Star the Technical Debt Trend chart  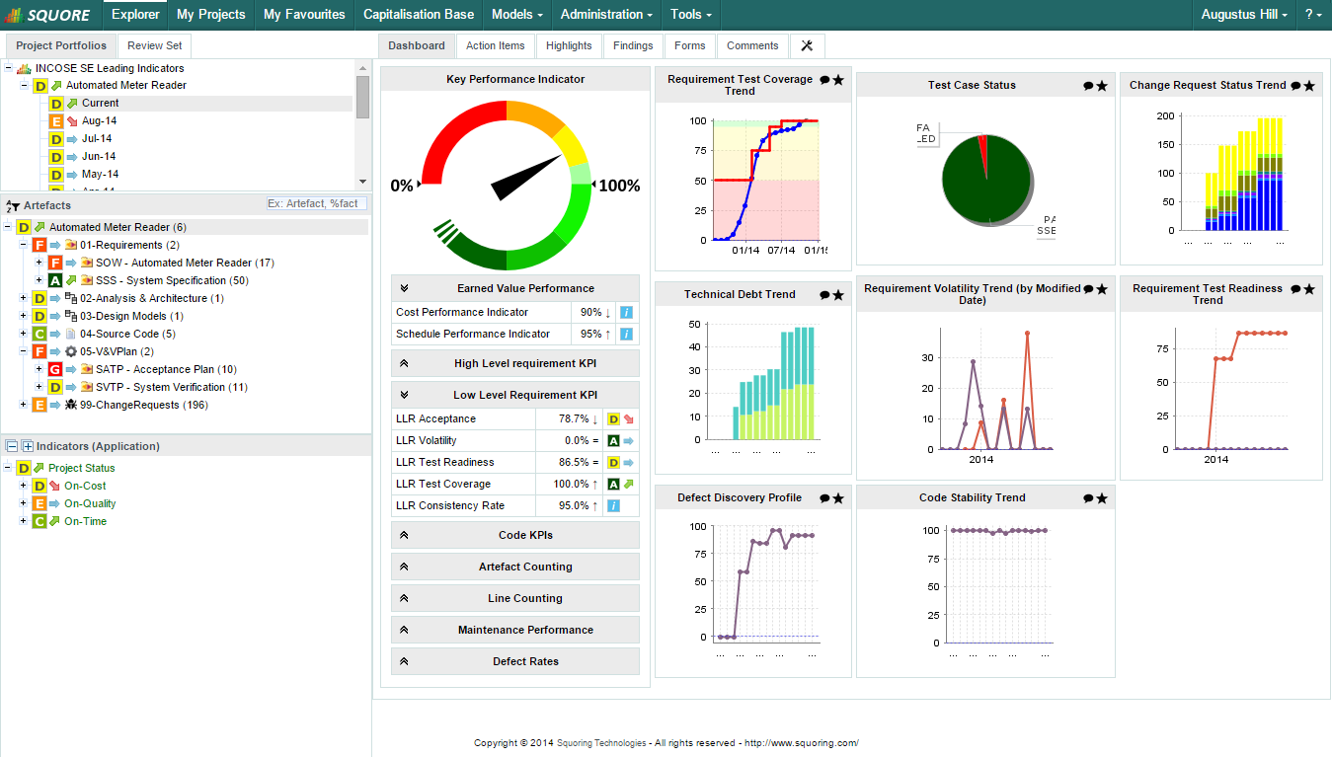click(838, 295)
